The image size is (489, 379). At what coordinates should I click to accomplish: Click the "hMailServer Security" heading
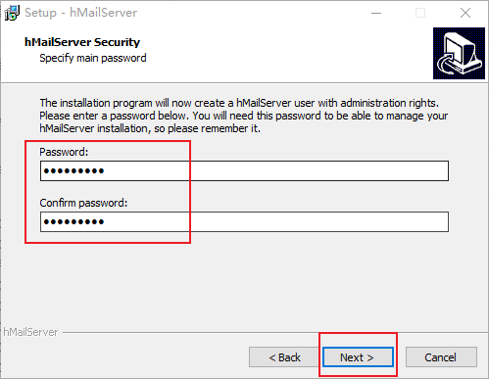tap(82, 42)
